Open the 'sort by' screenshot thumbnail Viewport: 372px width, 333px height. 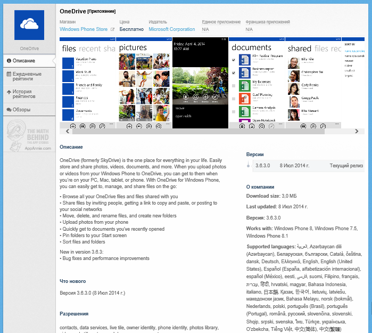tap(353, 83)
